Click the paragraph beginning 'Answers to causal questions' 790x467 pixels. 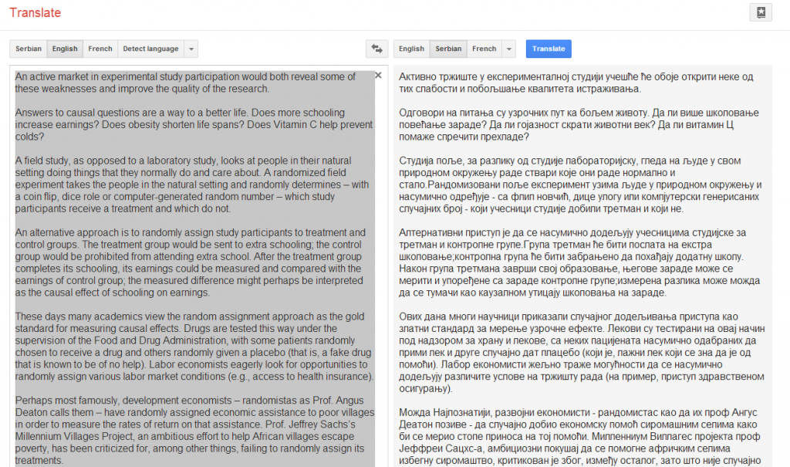[x=194, y=124]
